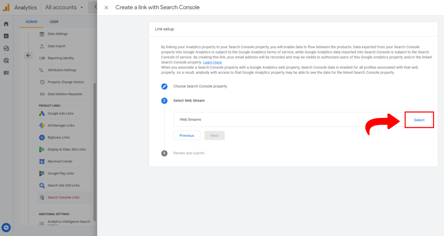Image resolution: width=444 pixels, height=236 pixels.
Task: Switch to the USER tab
Action: (54, 22)
